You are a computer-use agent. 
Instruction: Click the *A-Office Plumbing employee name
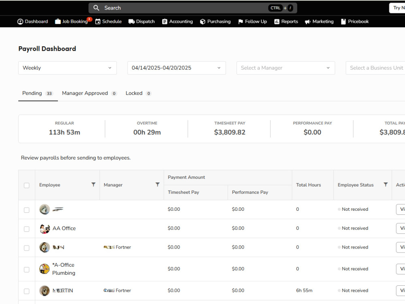pos(64,269)
